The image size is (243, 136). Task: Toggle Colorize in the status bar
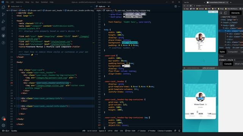click(x=142, y=131)
